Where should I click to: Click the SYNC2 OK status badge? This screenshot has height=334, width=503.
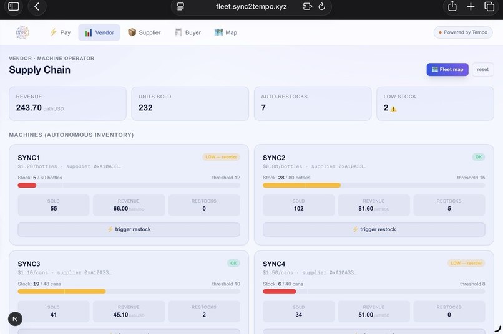pos(478,157)
